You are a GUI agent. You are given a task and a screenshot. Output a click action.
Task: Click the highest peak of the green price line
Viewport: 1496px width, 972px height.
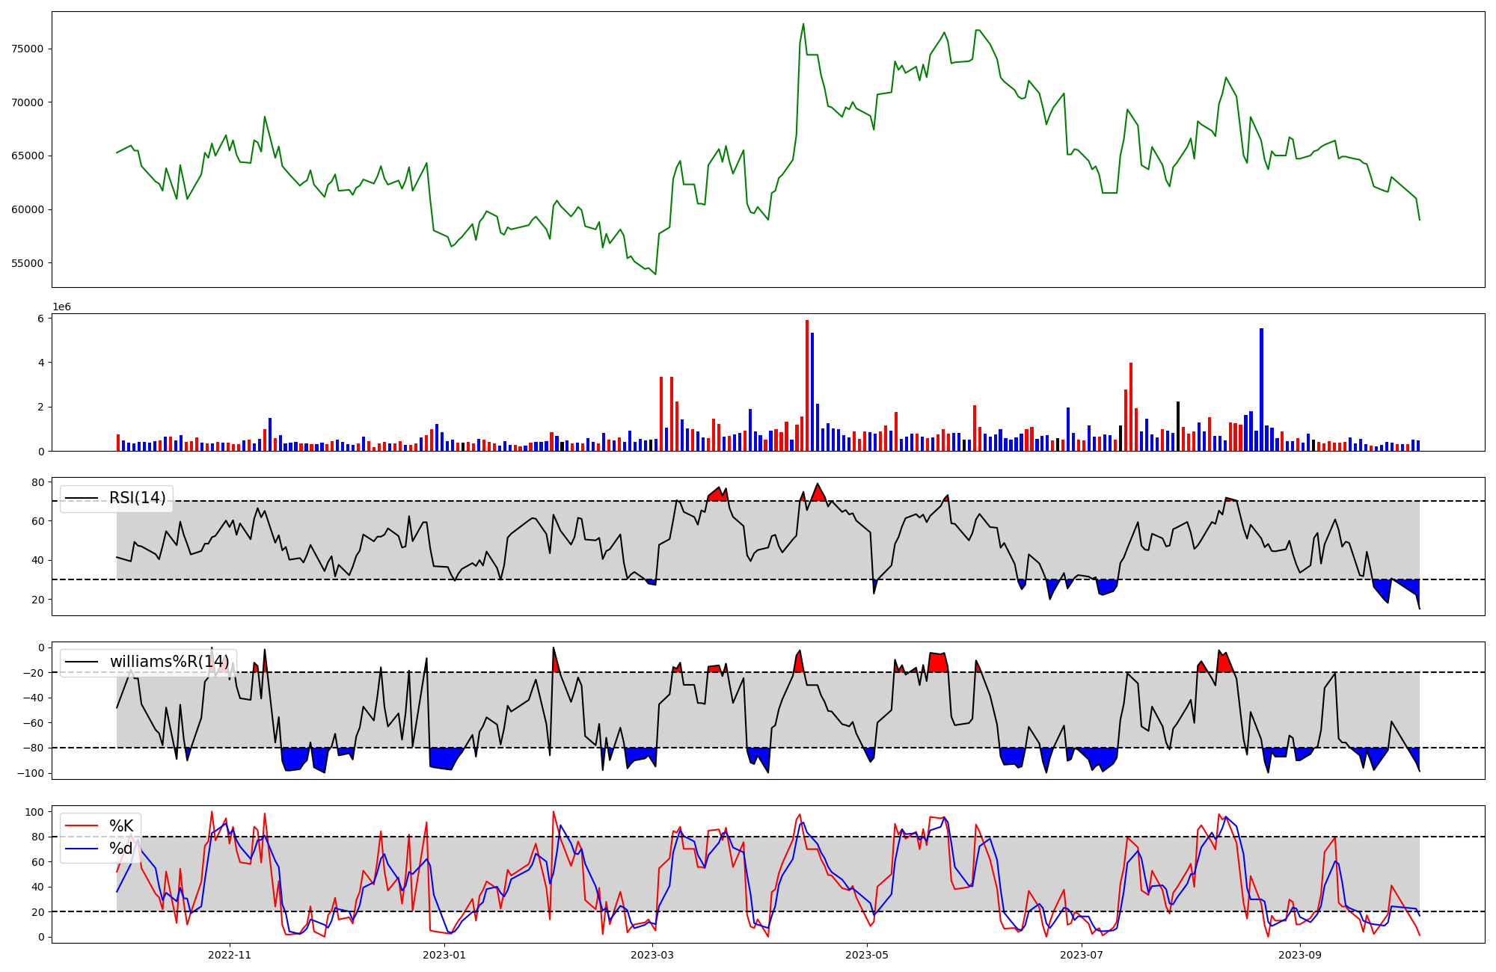click(803, 24)
